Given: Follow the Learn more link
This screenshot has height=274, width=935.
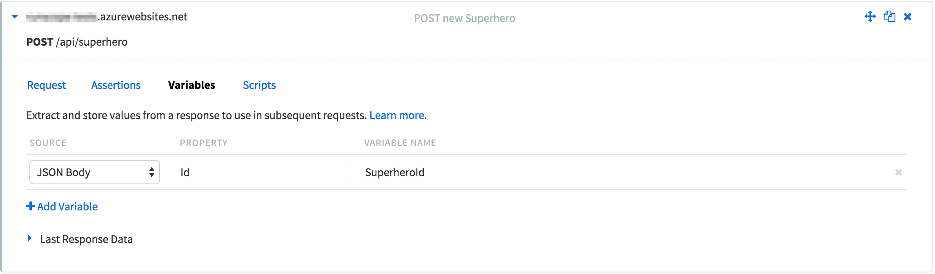Looking at the screenshot, I should (x=397, y=115).
